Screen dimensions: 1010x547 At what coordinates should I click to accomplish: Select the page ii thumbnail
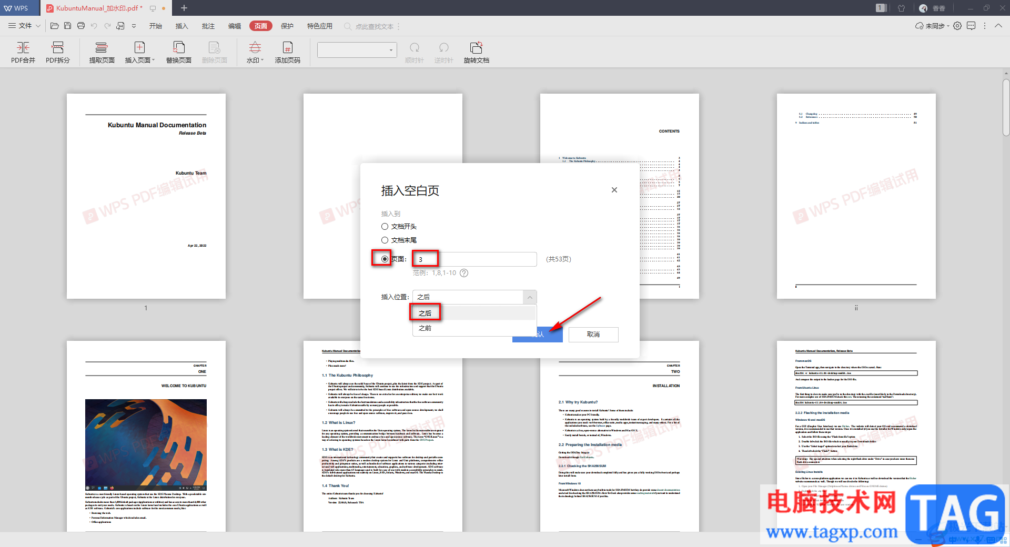856,196
